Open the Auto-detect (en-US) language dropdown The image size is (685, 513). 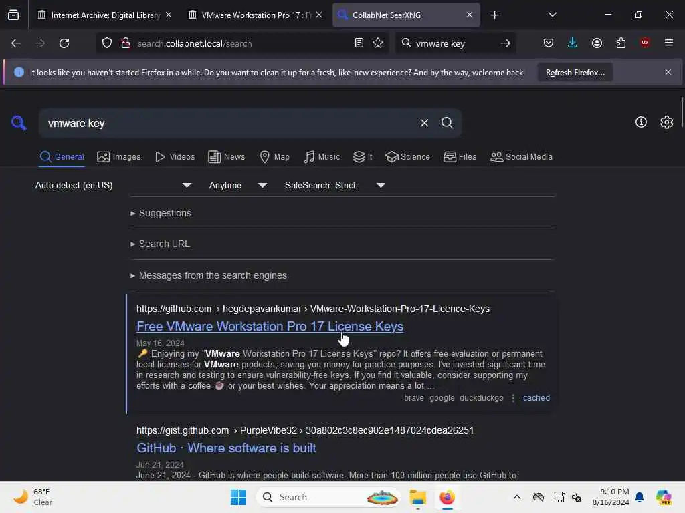pos(113,186)
